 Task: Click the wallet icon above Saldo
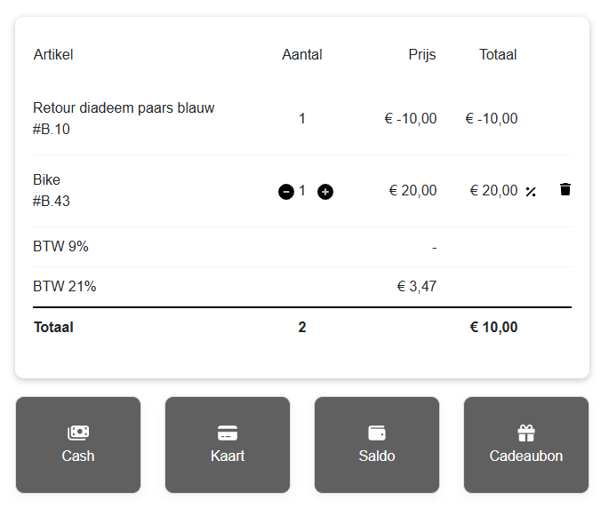[x=377, y=433]
